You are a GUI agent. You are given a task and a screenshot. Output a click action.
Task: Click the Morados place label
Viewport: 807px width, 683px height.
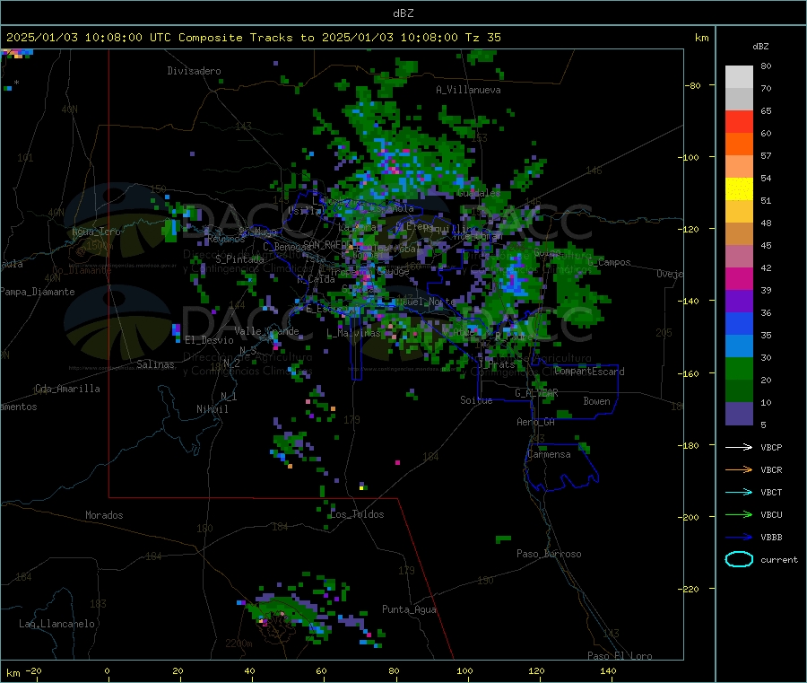[104, 515]
